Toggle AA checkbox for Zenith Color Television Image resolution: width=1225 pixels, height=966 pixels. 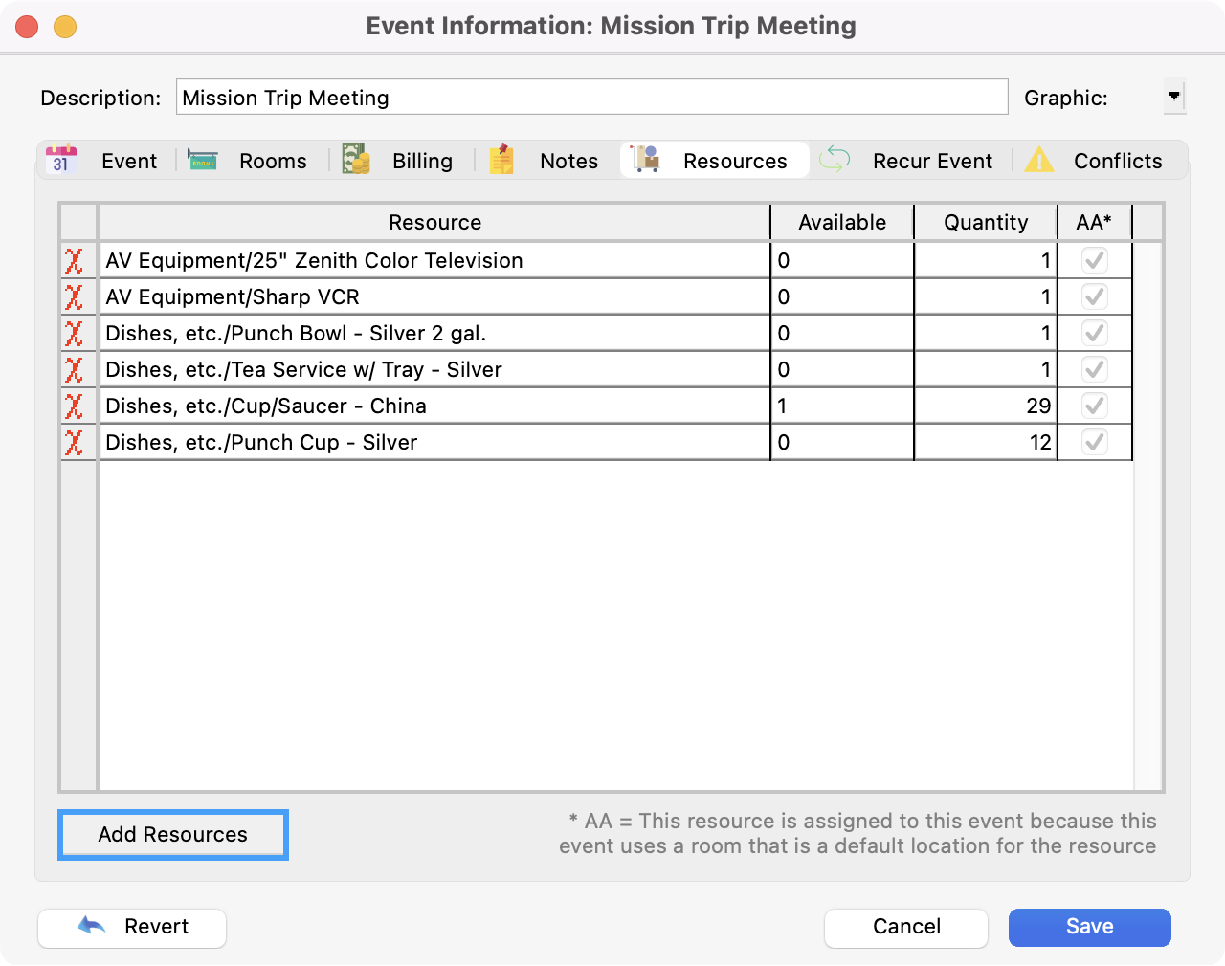[1095, 260]
